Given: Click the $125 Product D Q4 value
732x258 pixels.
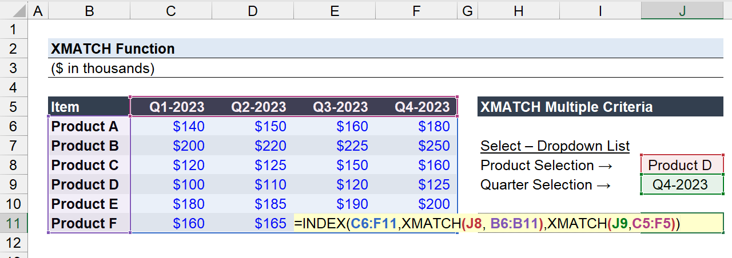Looking at the screenshot, I should [x=416, y=184].
